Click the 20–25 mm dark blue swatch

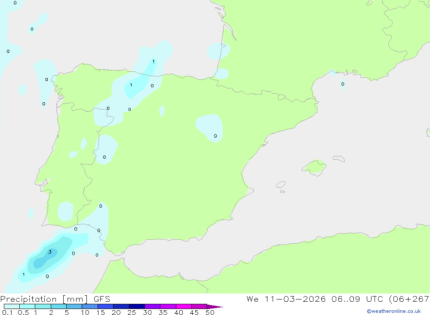point(121,306)
